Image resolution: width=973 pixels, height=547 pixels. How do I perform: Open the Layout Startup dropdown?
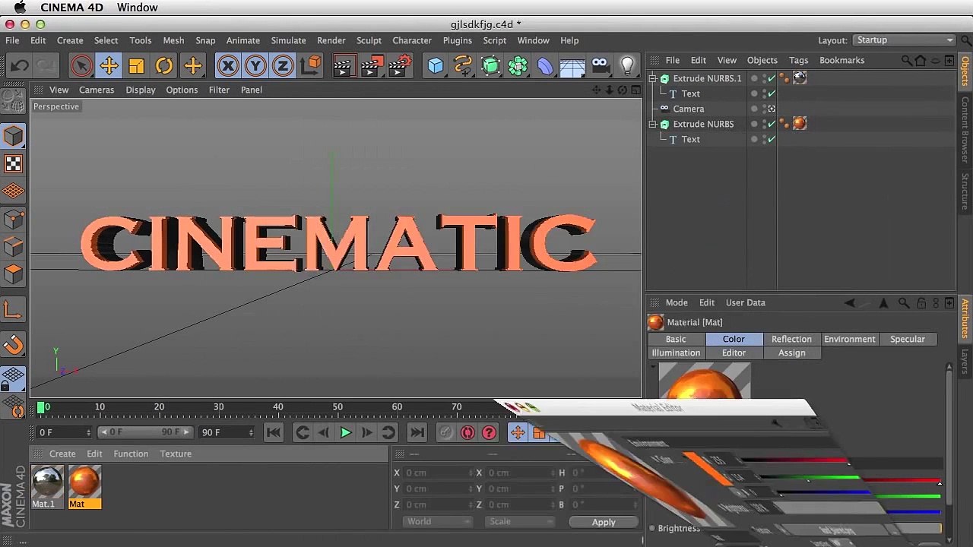904,40
